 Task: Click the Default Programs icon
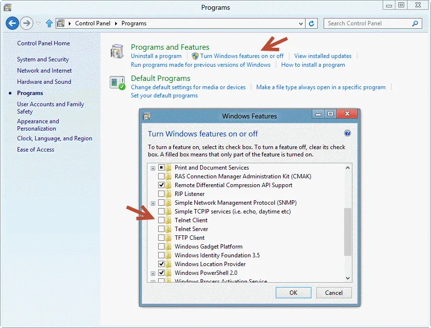point(117,82)
